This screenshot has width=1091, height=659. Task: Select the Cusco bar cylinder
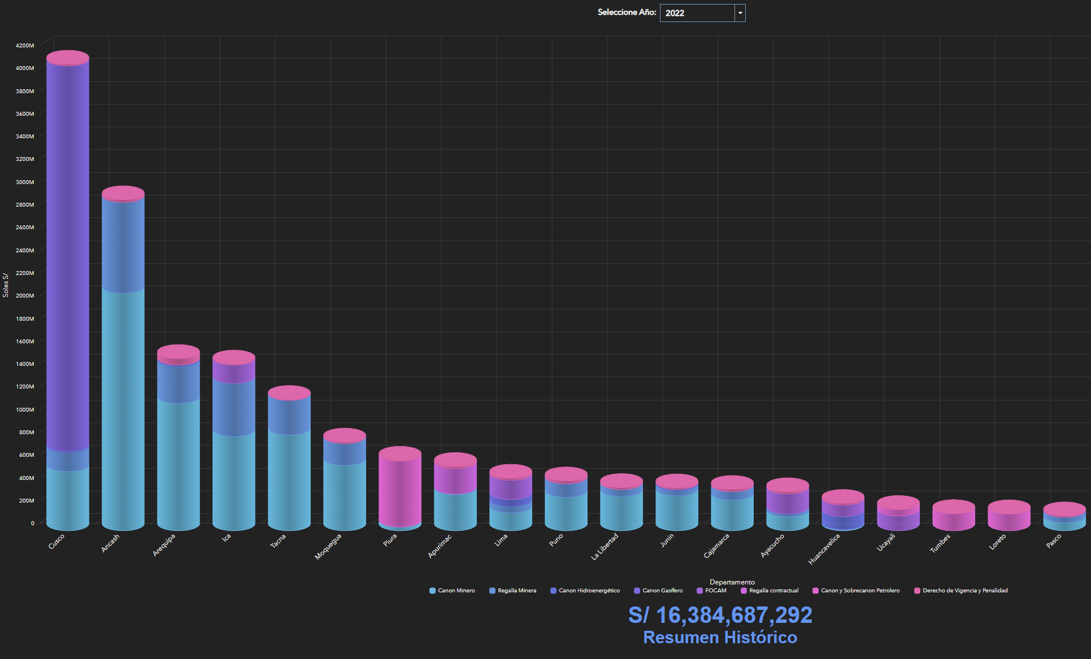click(x=68, y=290)
